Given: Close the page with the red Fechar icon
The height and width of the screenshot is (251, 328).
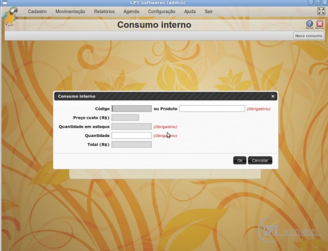Looking at the screenshot, I should click(x=319, y=24).
